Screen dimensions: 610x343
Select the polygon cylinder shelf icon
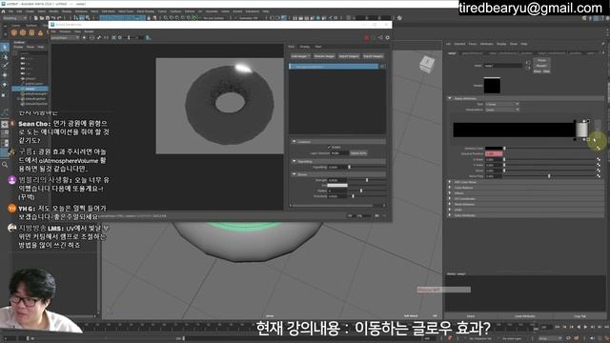[x=31, y=32]
